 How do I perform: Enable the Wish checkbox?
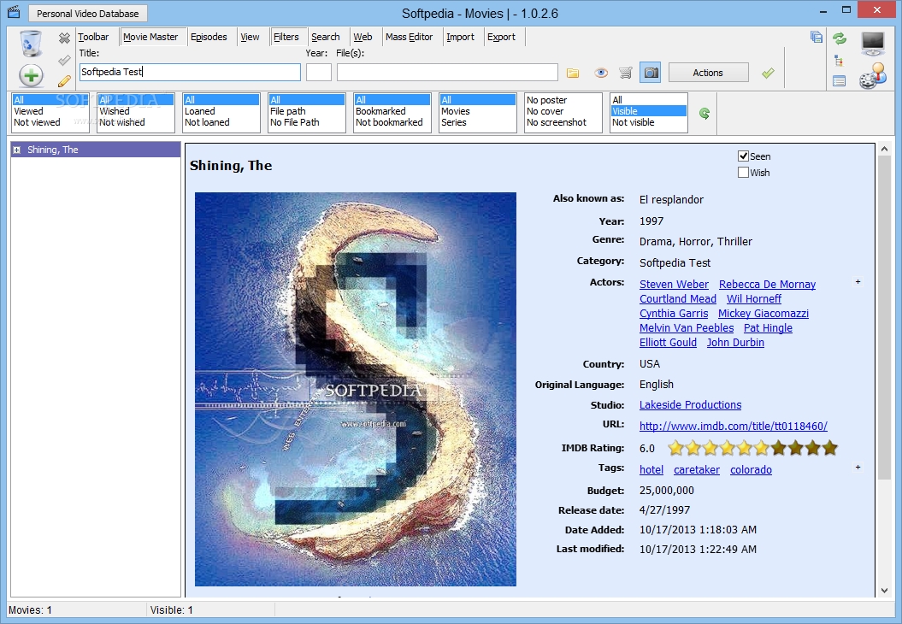743,172
